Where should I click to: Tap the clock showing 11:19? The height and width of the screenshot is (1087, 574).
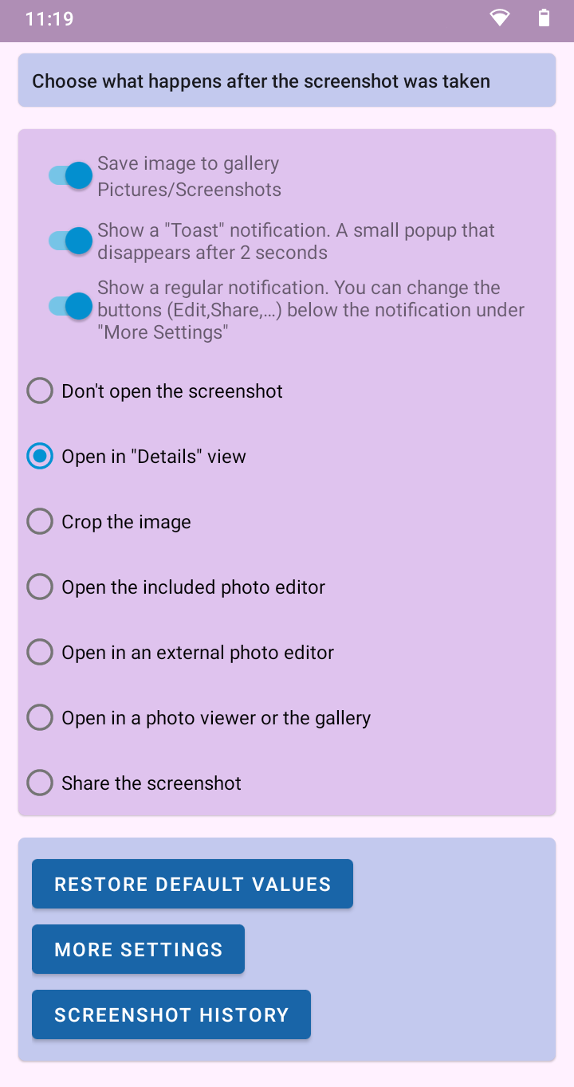(49, 19)
